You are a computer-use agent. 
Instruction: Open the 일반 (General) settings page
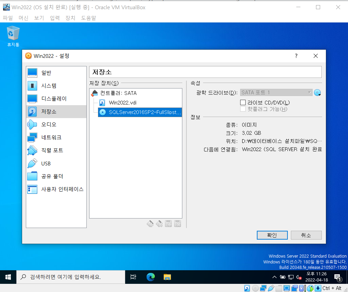point(56,73)
